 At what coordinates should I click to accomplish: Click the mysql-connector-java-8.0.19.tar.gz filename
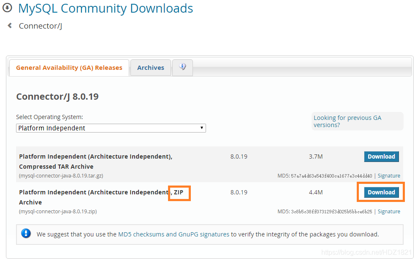61,176
